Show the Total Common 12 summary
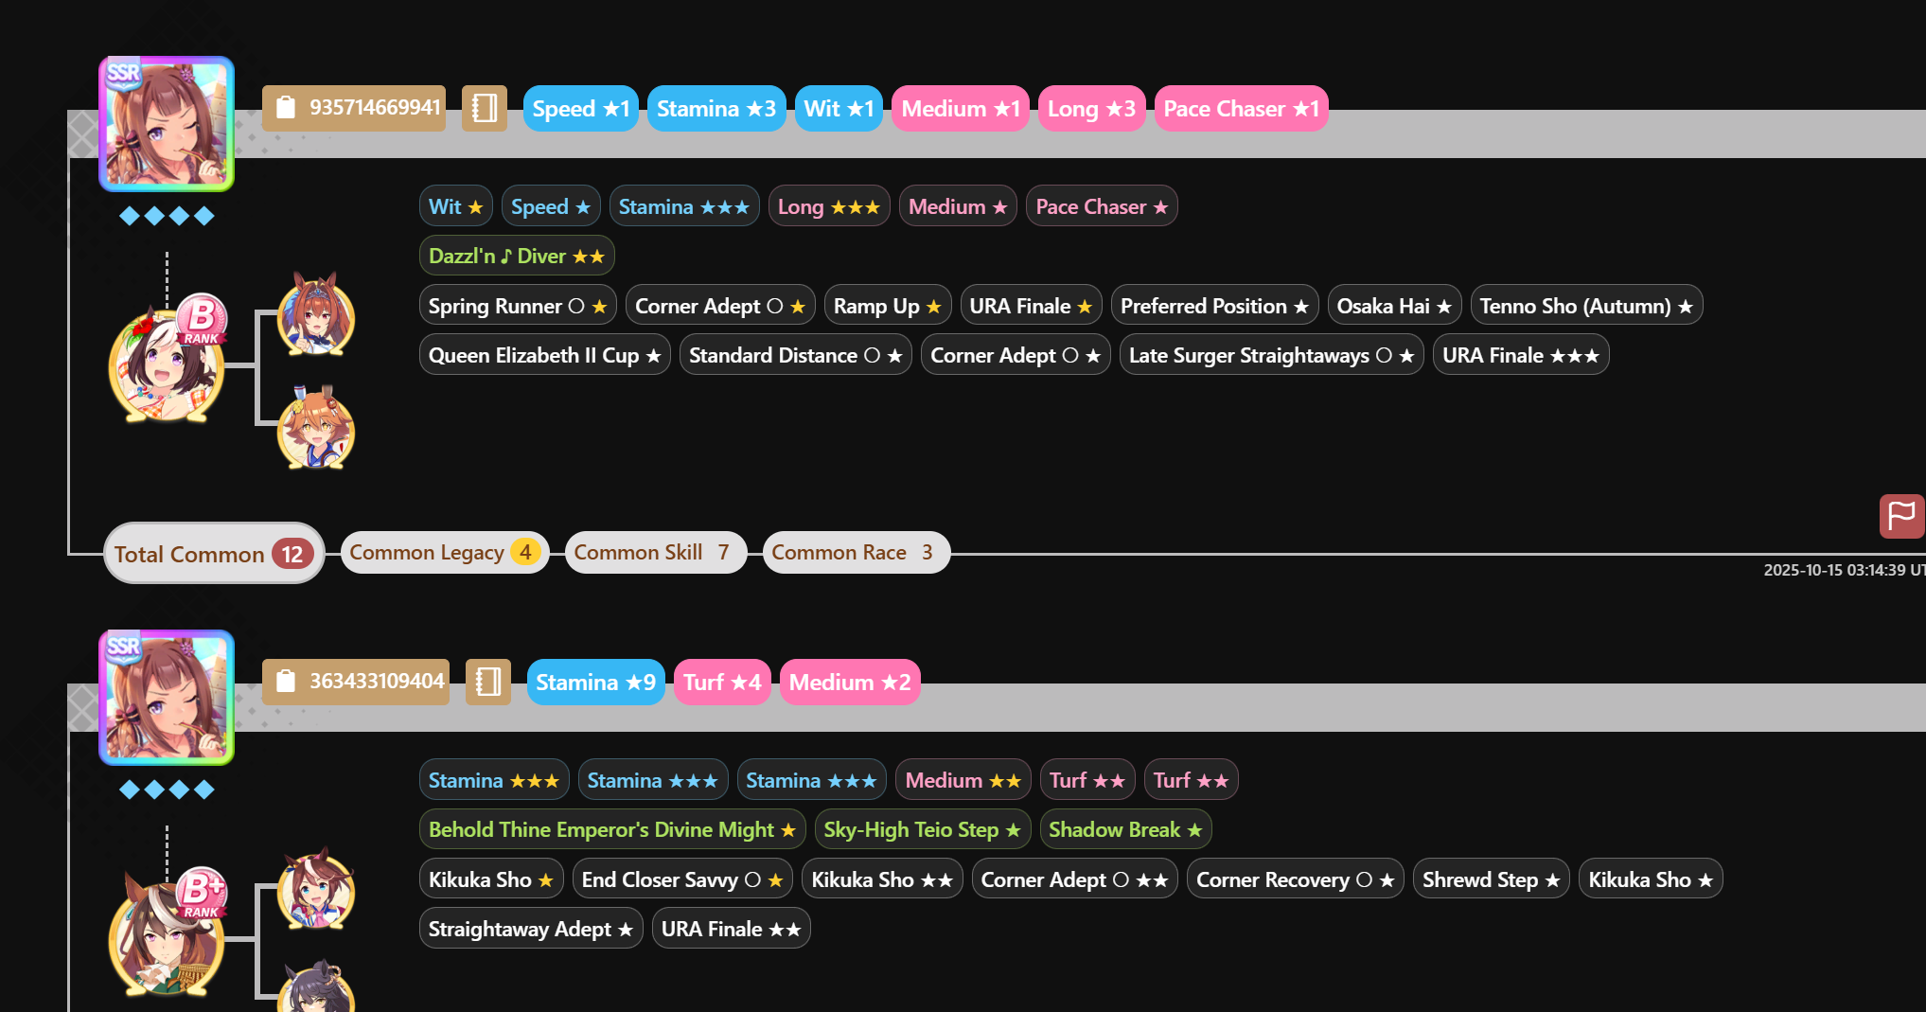The image size is (1926, 1012). click(214, 554)
